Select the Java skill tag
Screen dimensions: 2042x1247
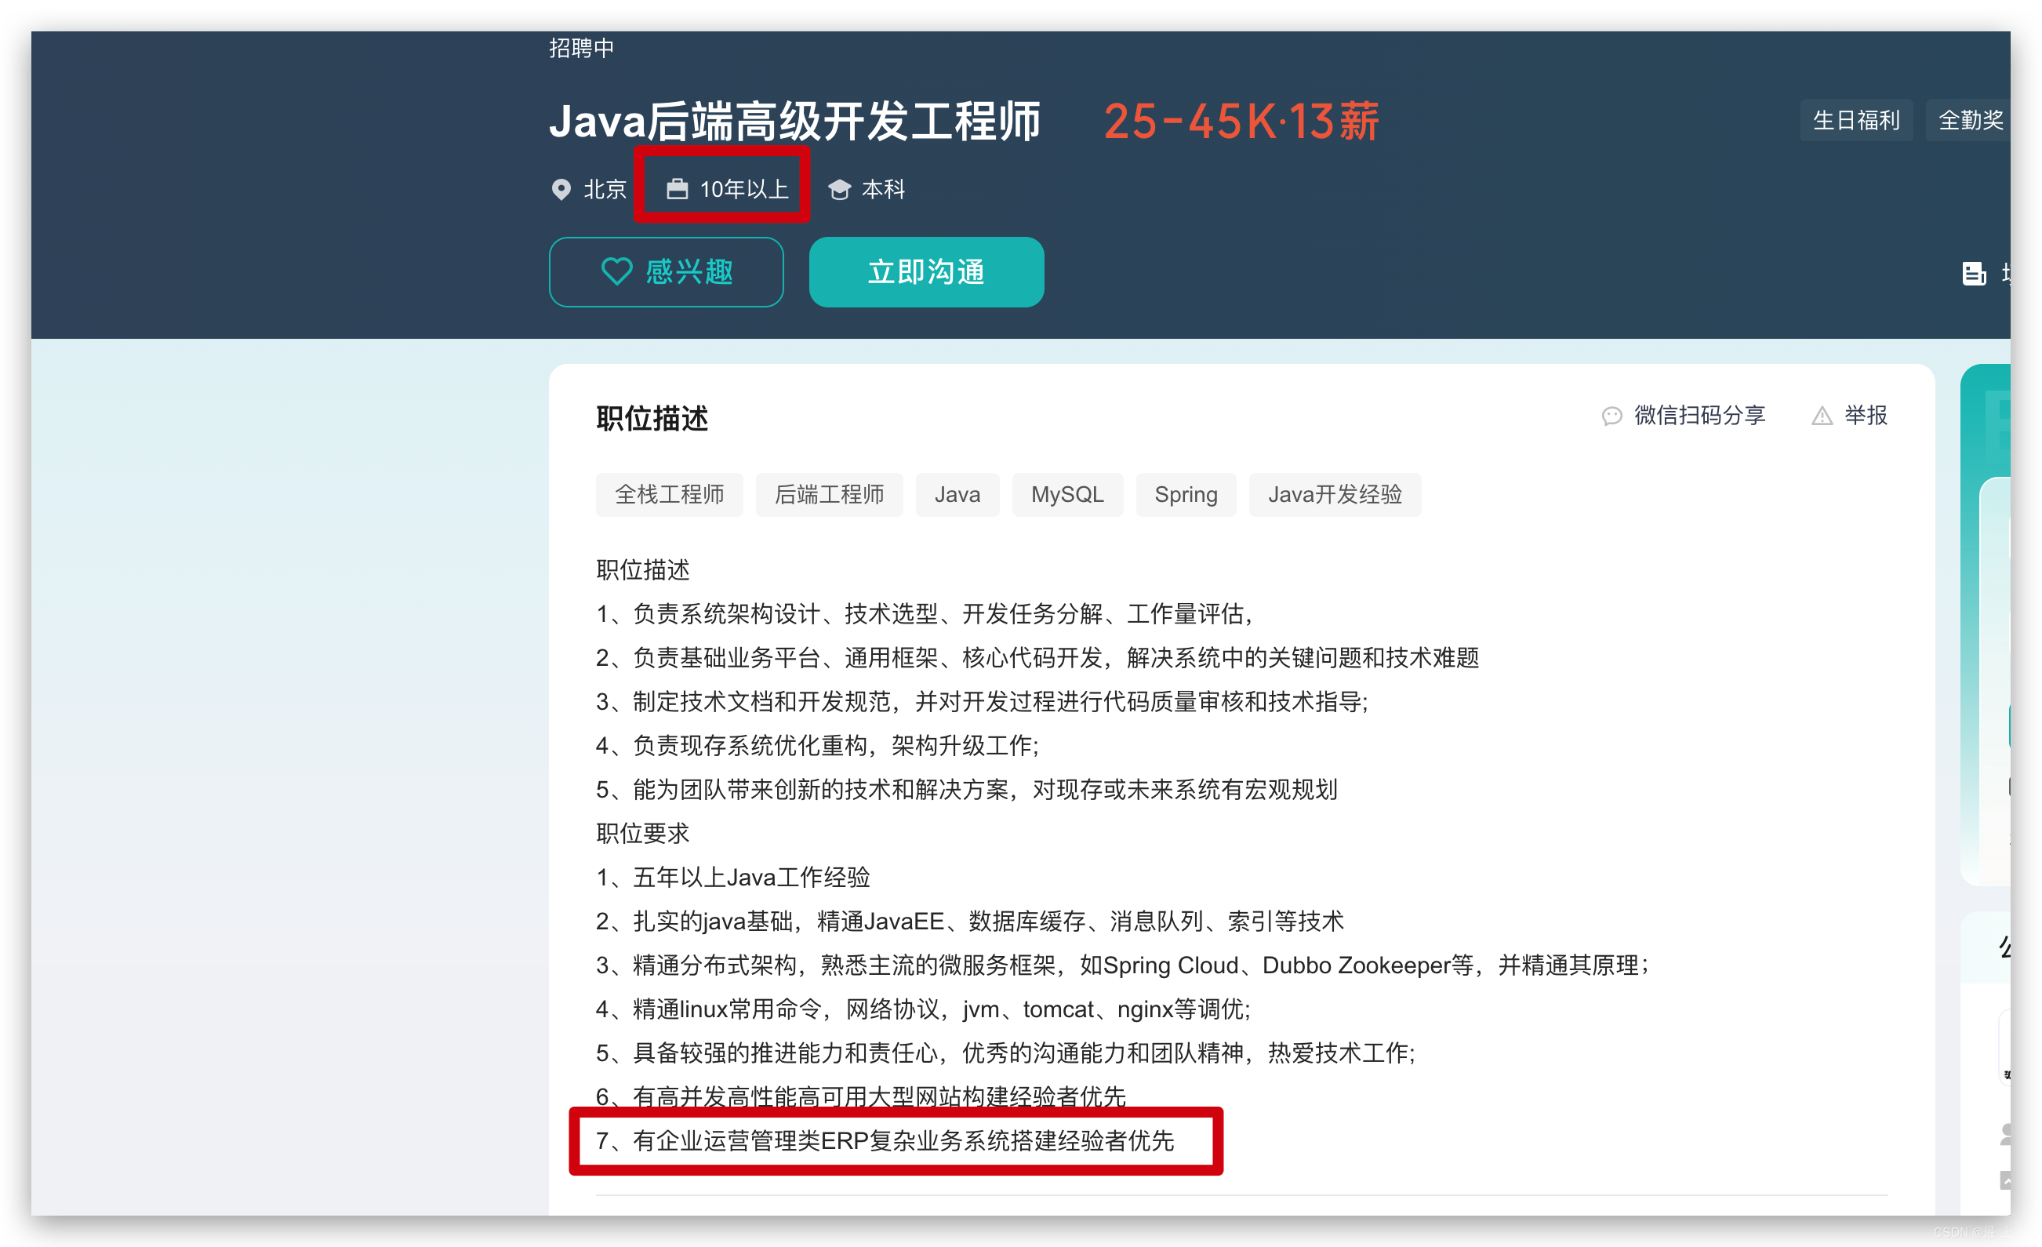pos(957,494)
